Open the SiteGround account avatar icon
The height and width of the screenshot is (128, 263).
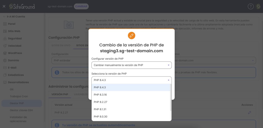coord(258,6)
